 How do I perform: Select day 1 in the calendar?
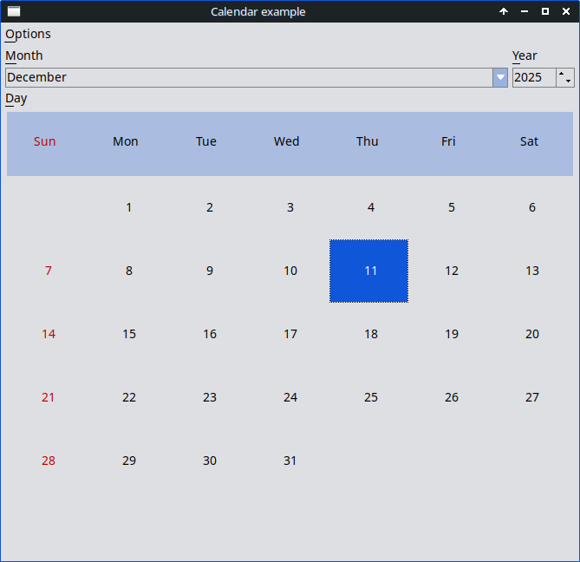[x=129, y=207]
